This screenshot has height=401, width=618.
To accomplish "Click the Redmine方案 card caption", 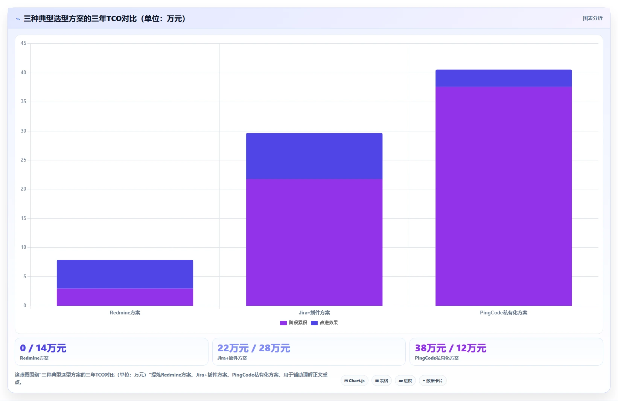I will pyautogui.click(x=34, y=358).
